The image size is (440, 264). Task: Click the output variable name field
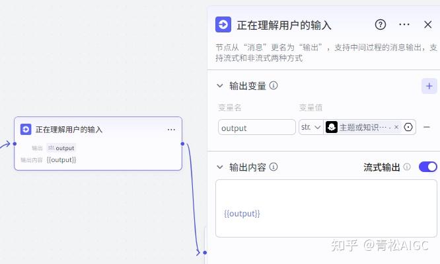click(257, 127)
